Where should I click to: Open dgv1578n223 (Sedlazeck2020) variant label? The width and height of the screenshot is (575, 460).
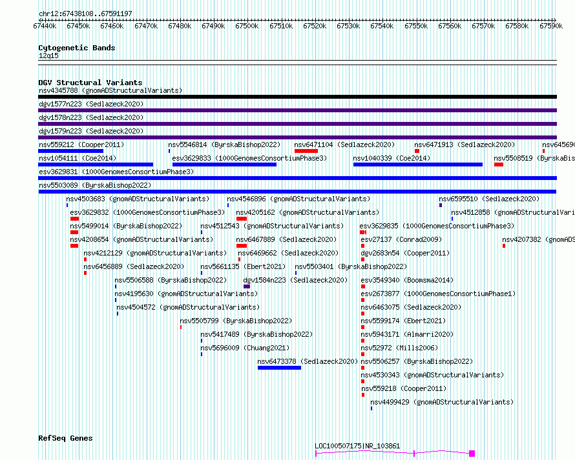91,117
